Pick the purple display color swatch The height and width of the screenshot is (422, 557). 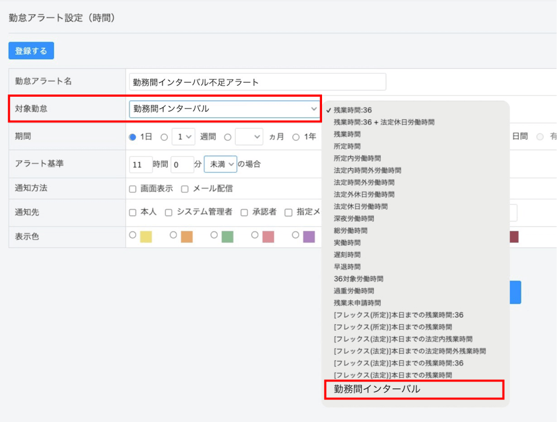(309, 237)
